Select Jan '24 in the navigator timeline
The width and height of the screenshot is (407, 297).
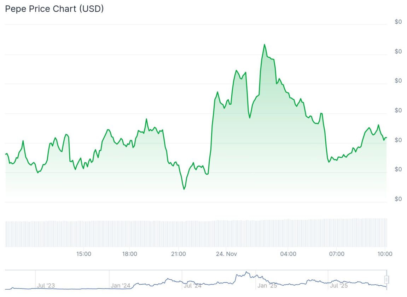121,285
